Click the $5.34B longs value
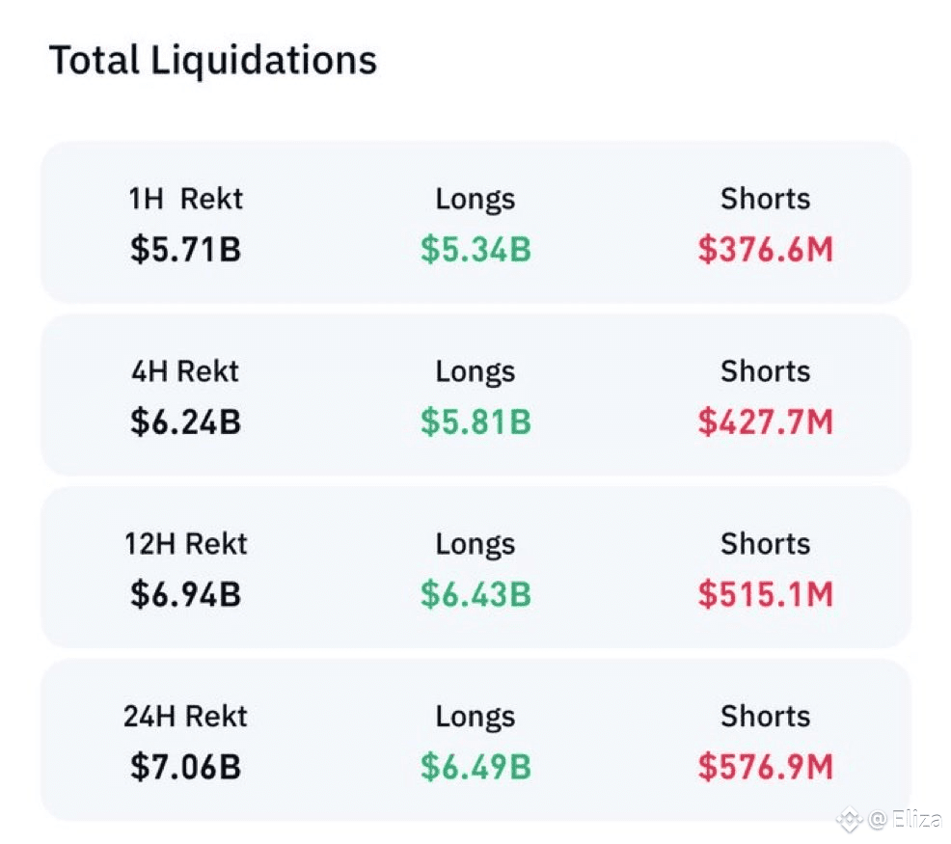Viewport: 951px width, 844px height. coord(475,250)
